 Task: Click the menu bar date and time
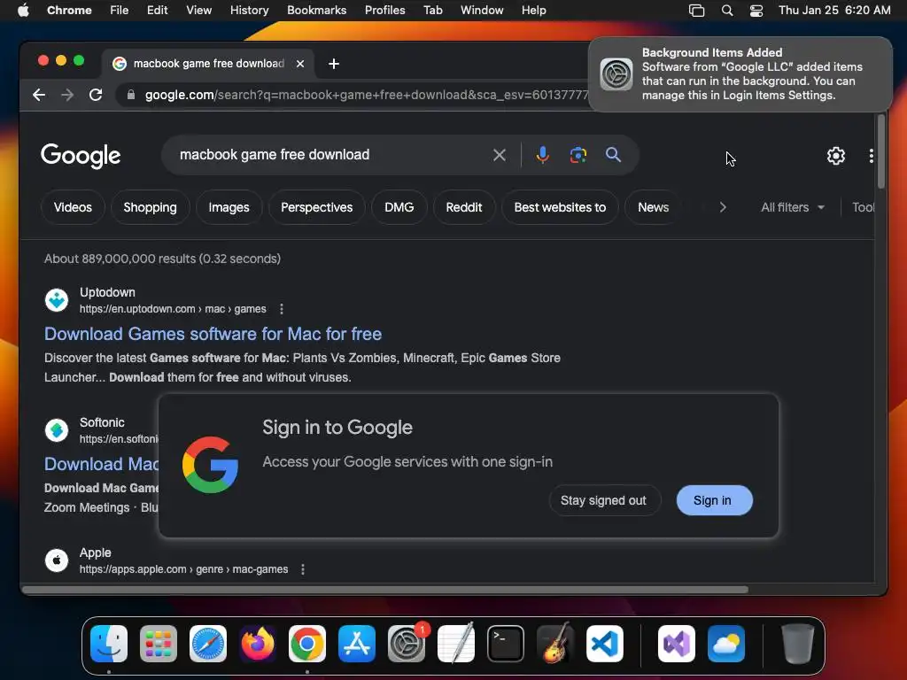[834, 11]
